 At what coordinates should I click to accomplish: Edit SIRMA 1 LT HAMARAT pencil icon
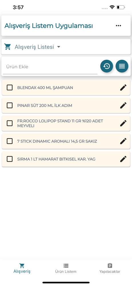tap(123, 159)
